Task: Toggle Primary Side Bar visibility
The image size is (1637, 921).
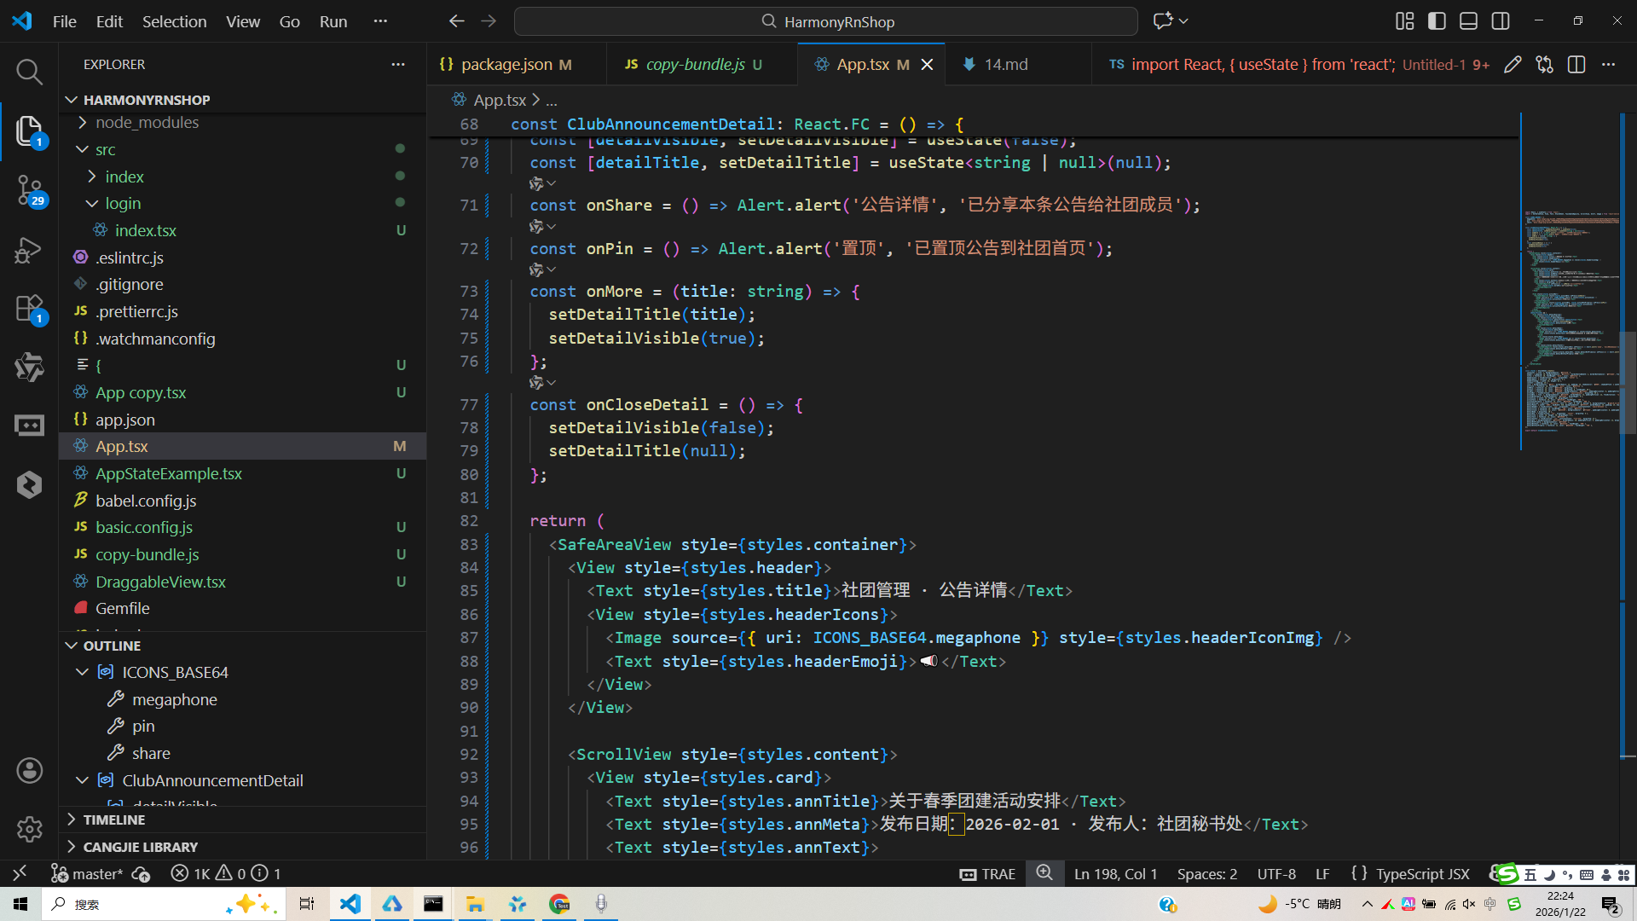Action: [1437, 21]
